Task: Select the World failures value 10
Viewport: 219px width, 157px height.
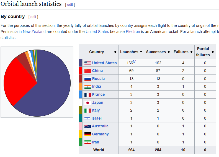Action: click(183, 150)
